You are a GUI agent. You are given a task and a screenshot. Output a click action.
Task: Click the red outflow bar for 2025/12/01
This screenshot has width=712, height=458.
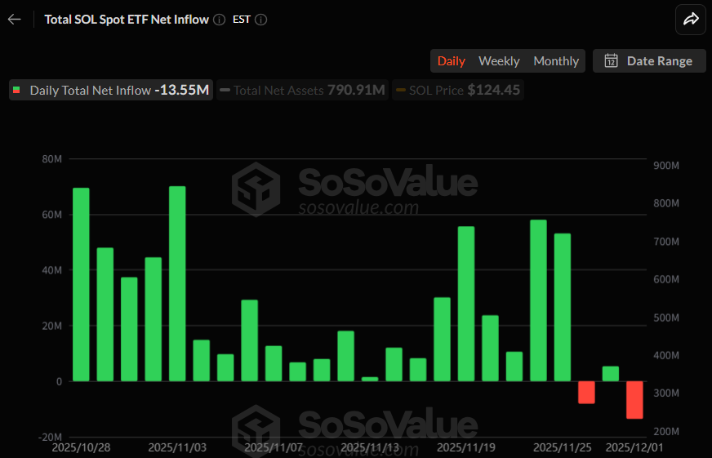(x=634, y=400)
